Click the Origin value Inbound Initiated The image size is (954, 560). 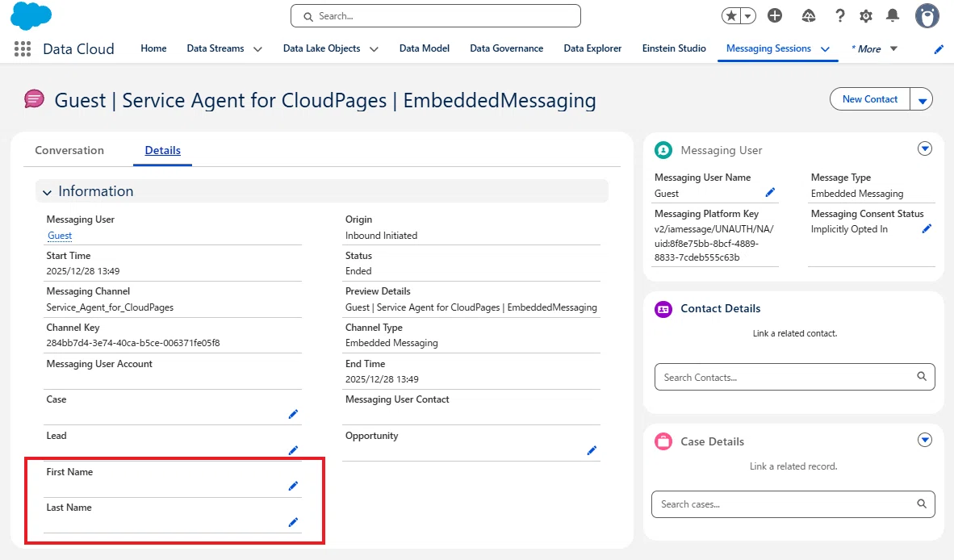coord(382,236)
